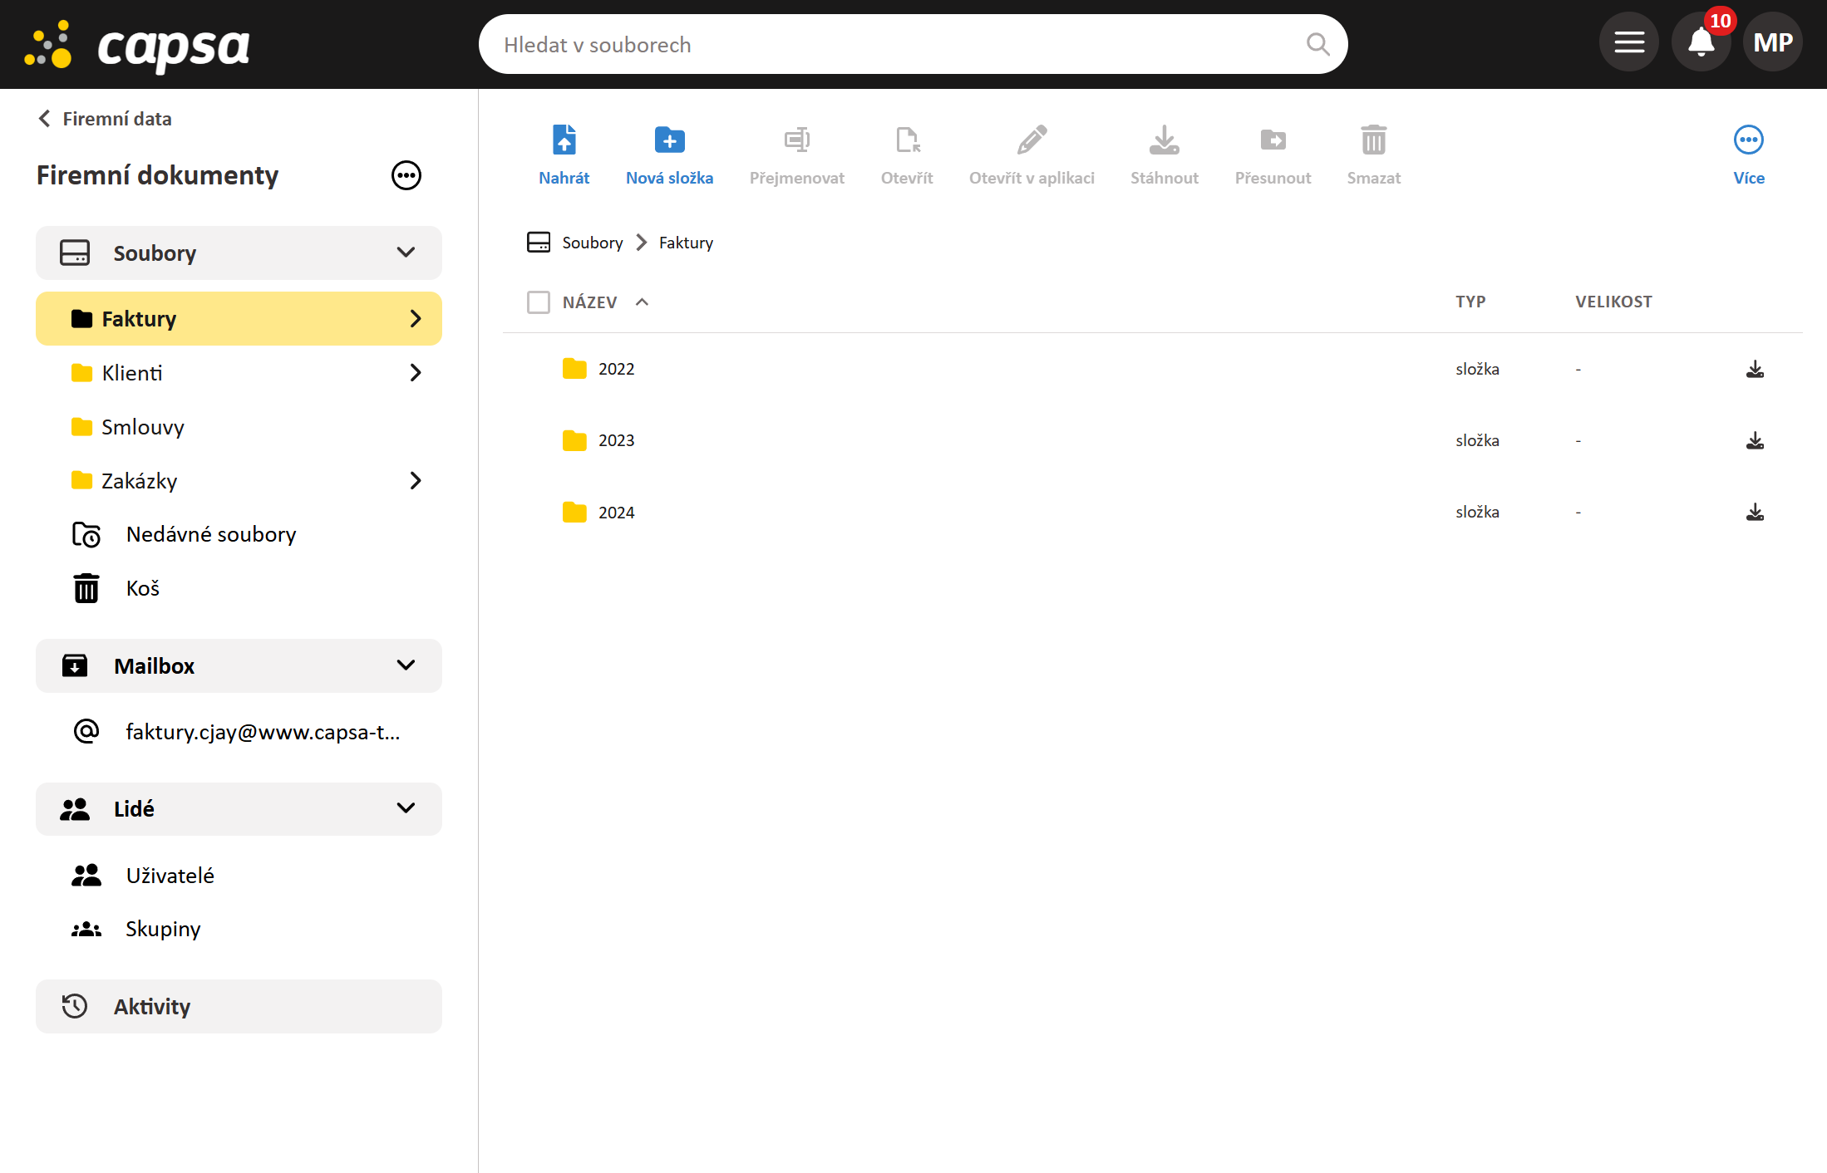Open Firemní dokumenty three-dot options
The image size is (1827, 1173).
406,175
